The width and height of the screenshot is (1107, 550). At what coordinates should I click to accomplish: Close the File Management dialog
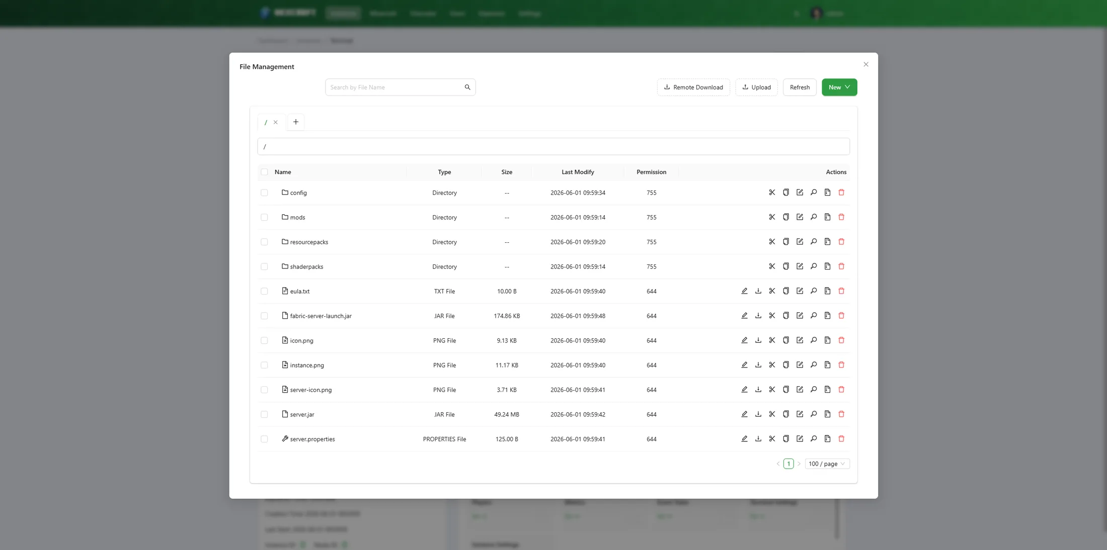pos(866,64)
